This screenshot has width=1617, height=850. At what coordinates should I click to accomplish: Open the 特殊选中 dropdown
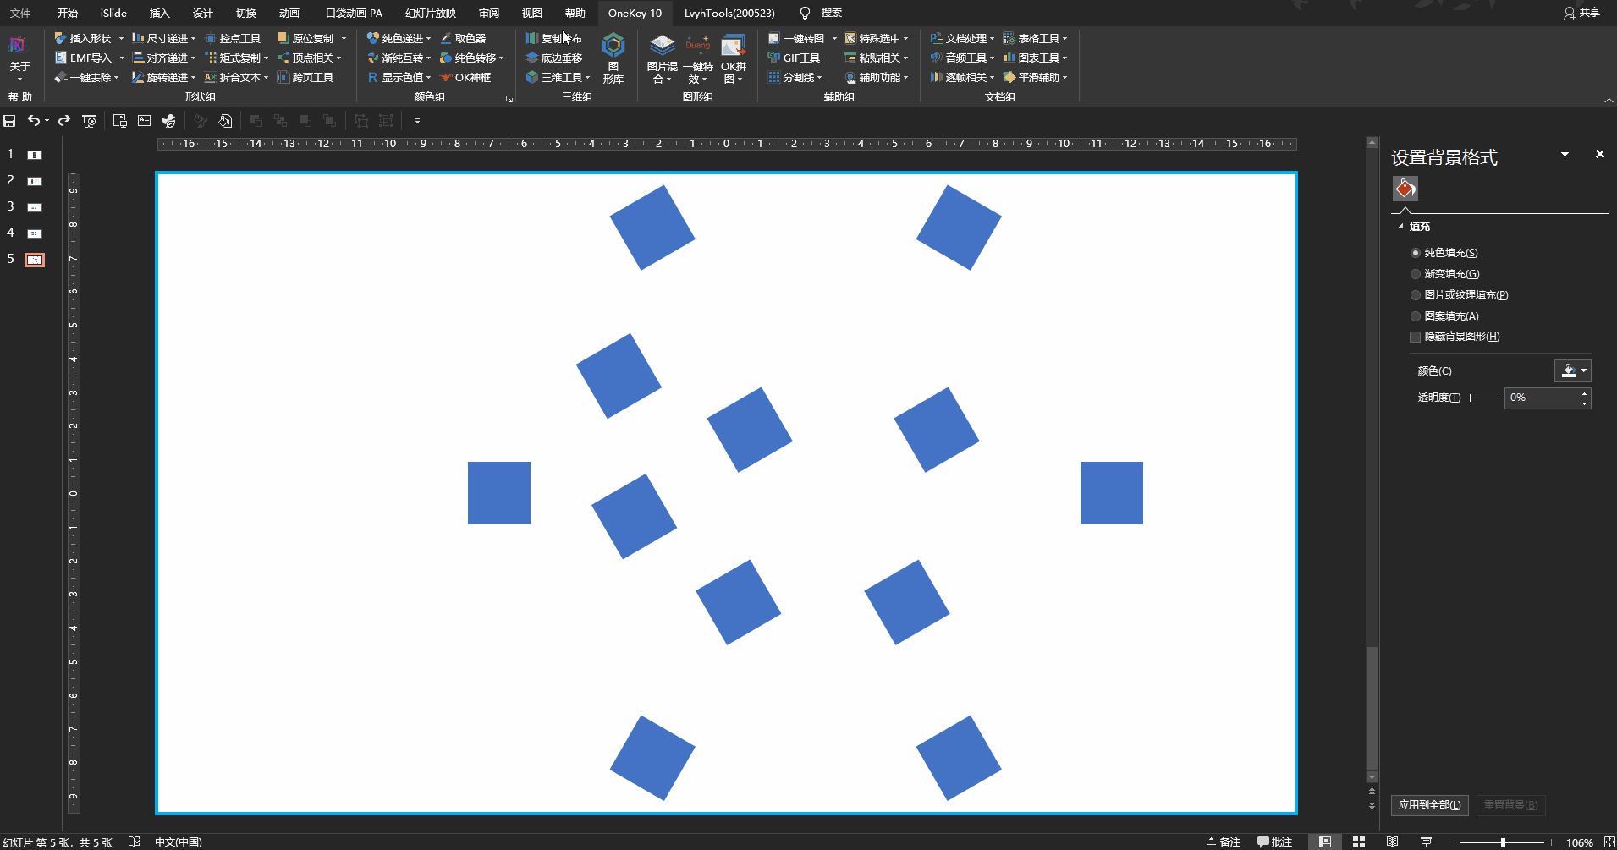pos(905,38)
